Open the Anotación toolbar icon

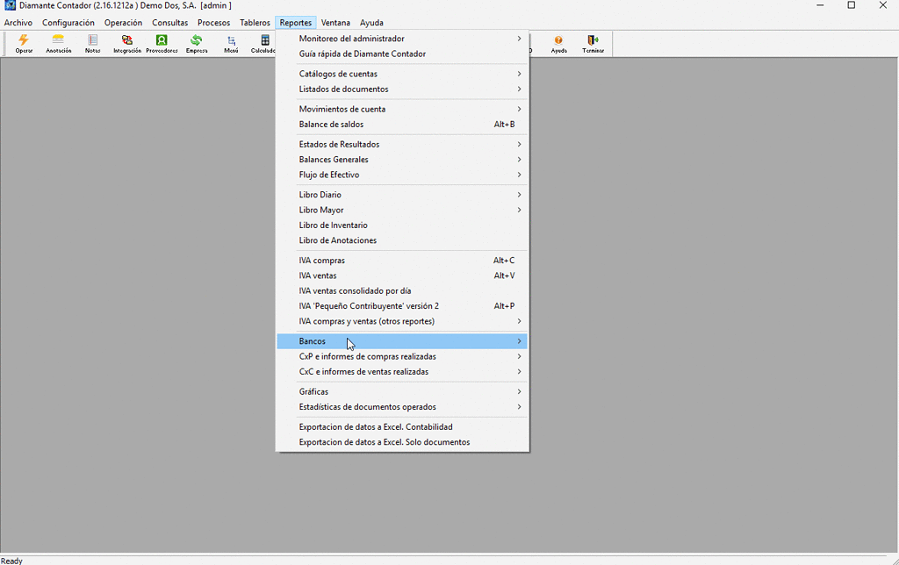pyautogui.click(x=59, y=44)
